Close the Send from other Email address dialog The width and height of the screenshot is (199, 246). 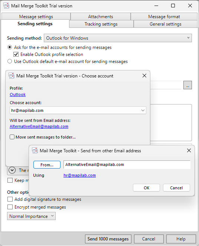[x=189, y=150]
